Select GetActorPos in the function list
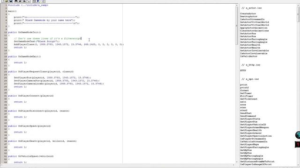The image size is (300, 168). tap(248, 36)
